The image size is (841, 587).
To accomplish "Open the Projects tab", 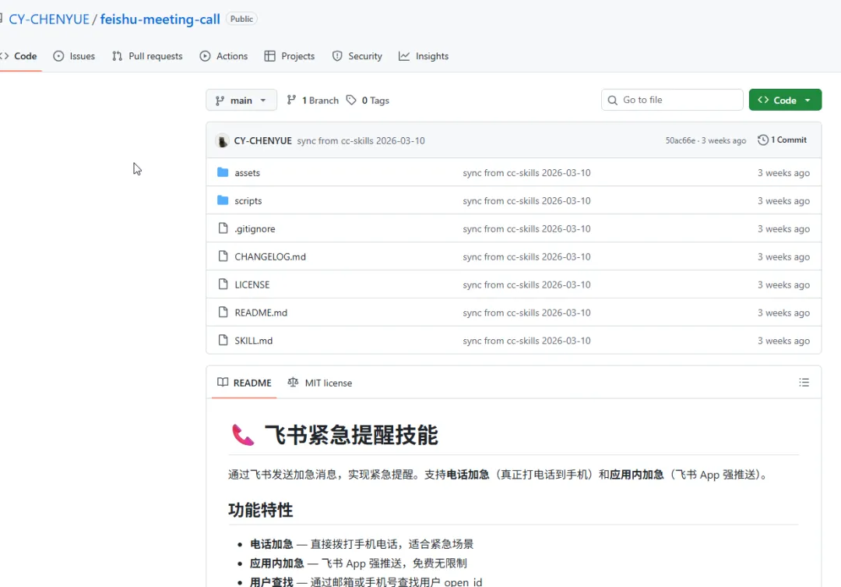I will tap(290, 56).
